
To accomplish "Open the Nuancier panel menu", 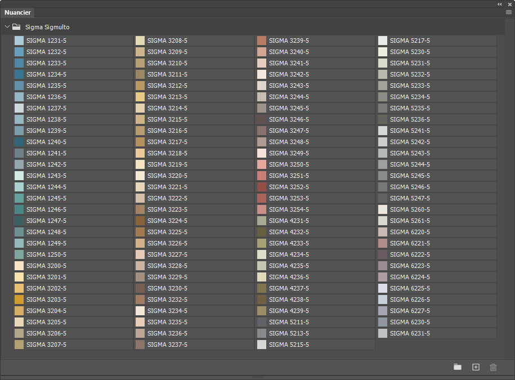I will tap(508, 12).
